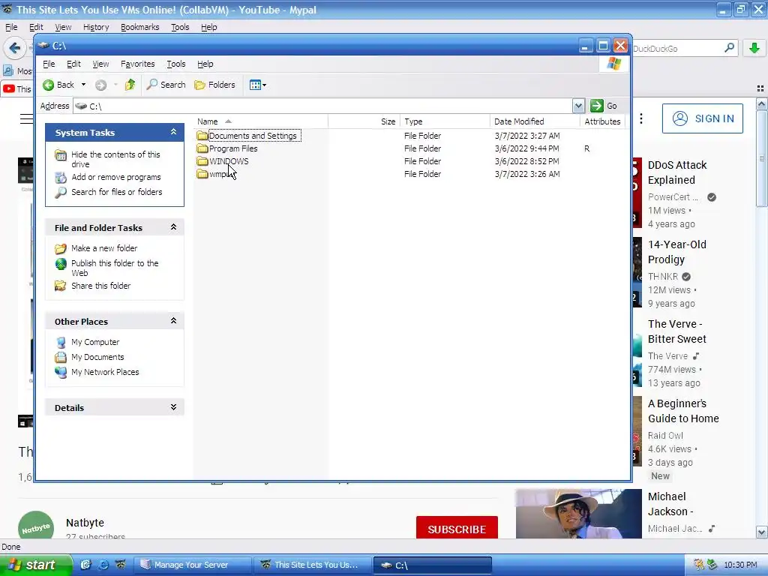
Task: Open Search pane in Explorer
Action: click(166, 85)
